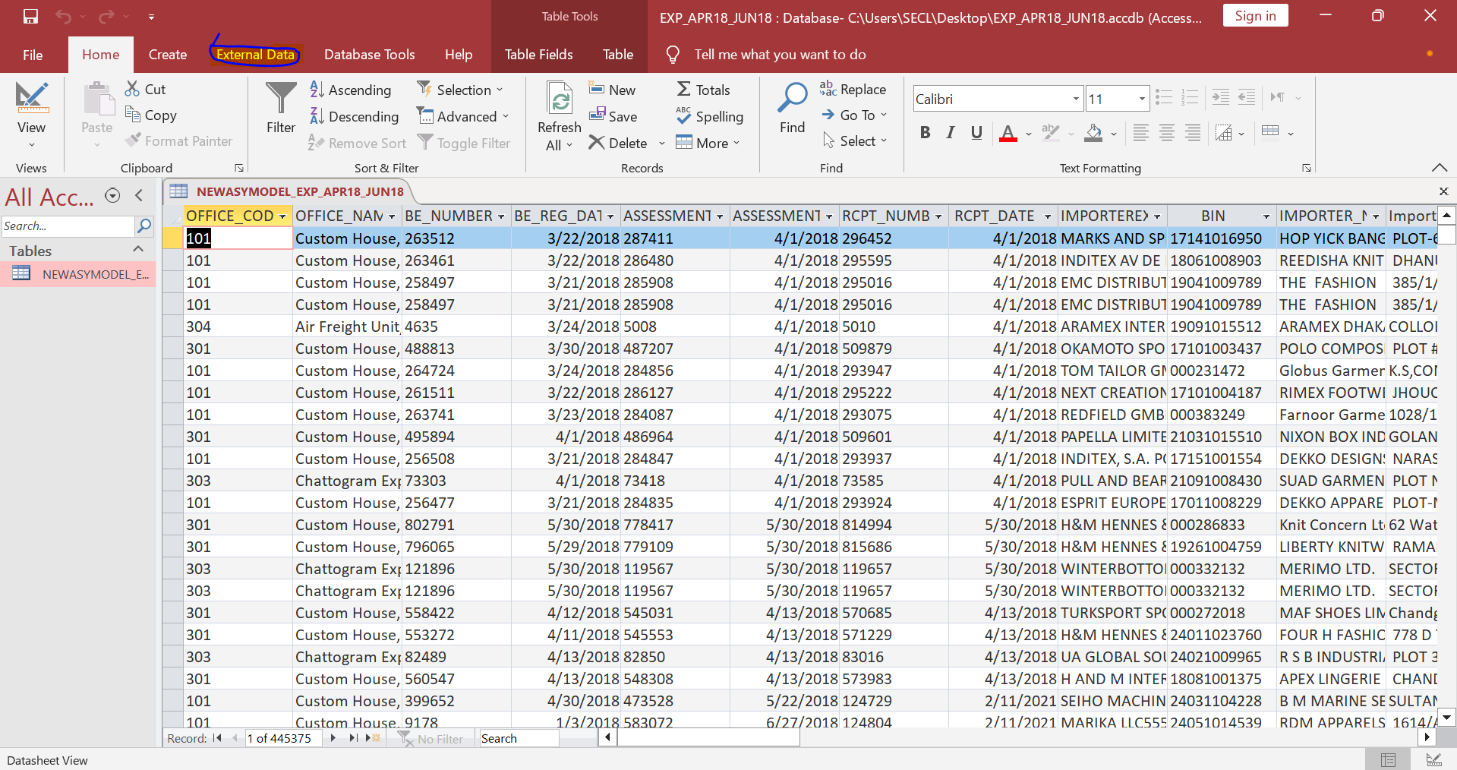Go to the first record
1457x770 pixels.
[218, 738]
